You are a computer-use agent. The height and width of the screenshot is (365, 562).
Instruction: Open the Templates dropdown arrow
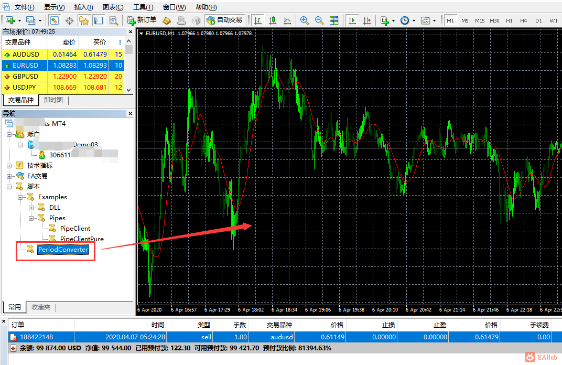coord(434,21)
